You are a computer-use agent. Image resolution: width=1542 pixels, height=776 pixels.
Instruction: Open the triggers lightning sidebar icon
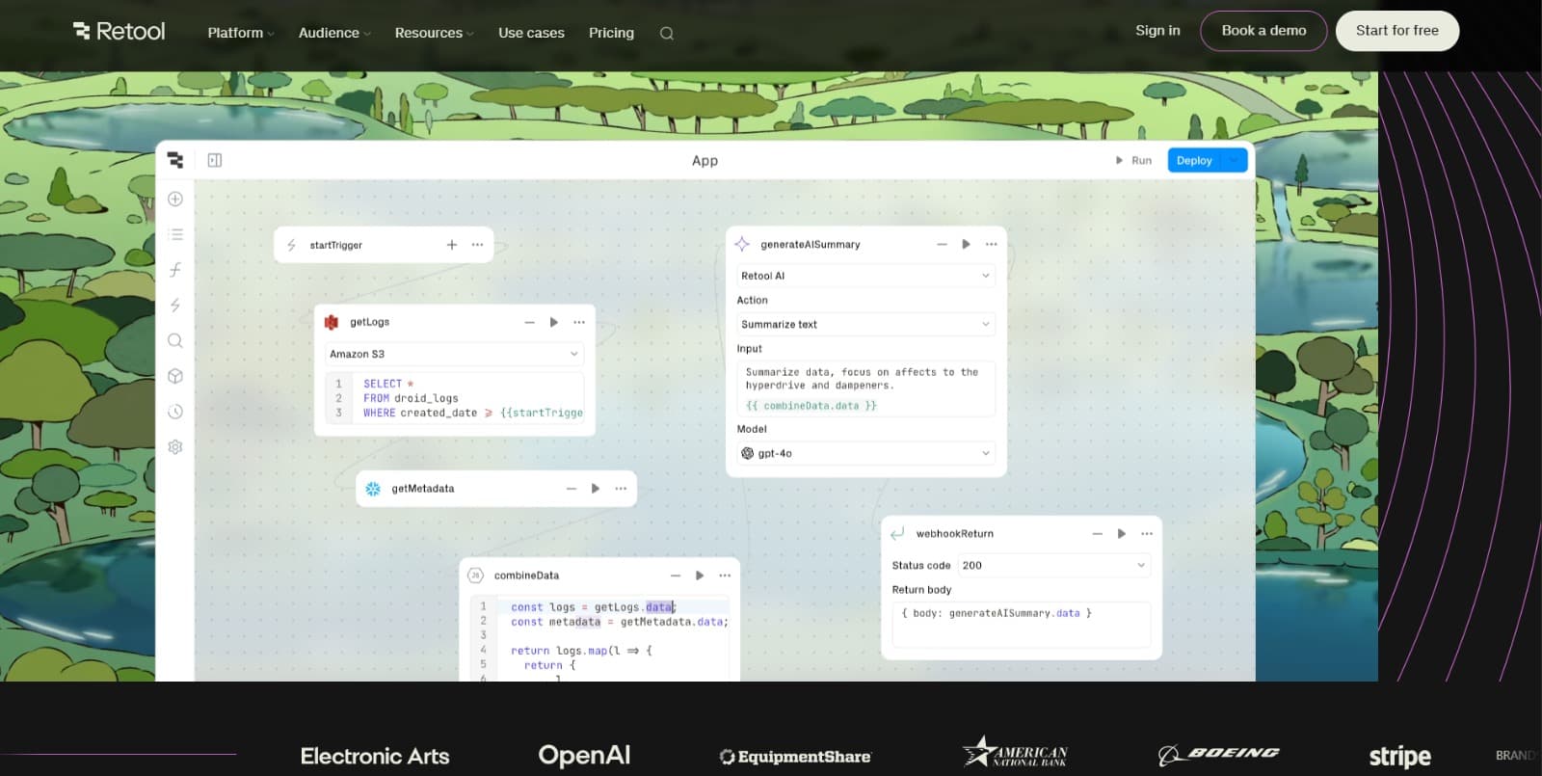175,306
